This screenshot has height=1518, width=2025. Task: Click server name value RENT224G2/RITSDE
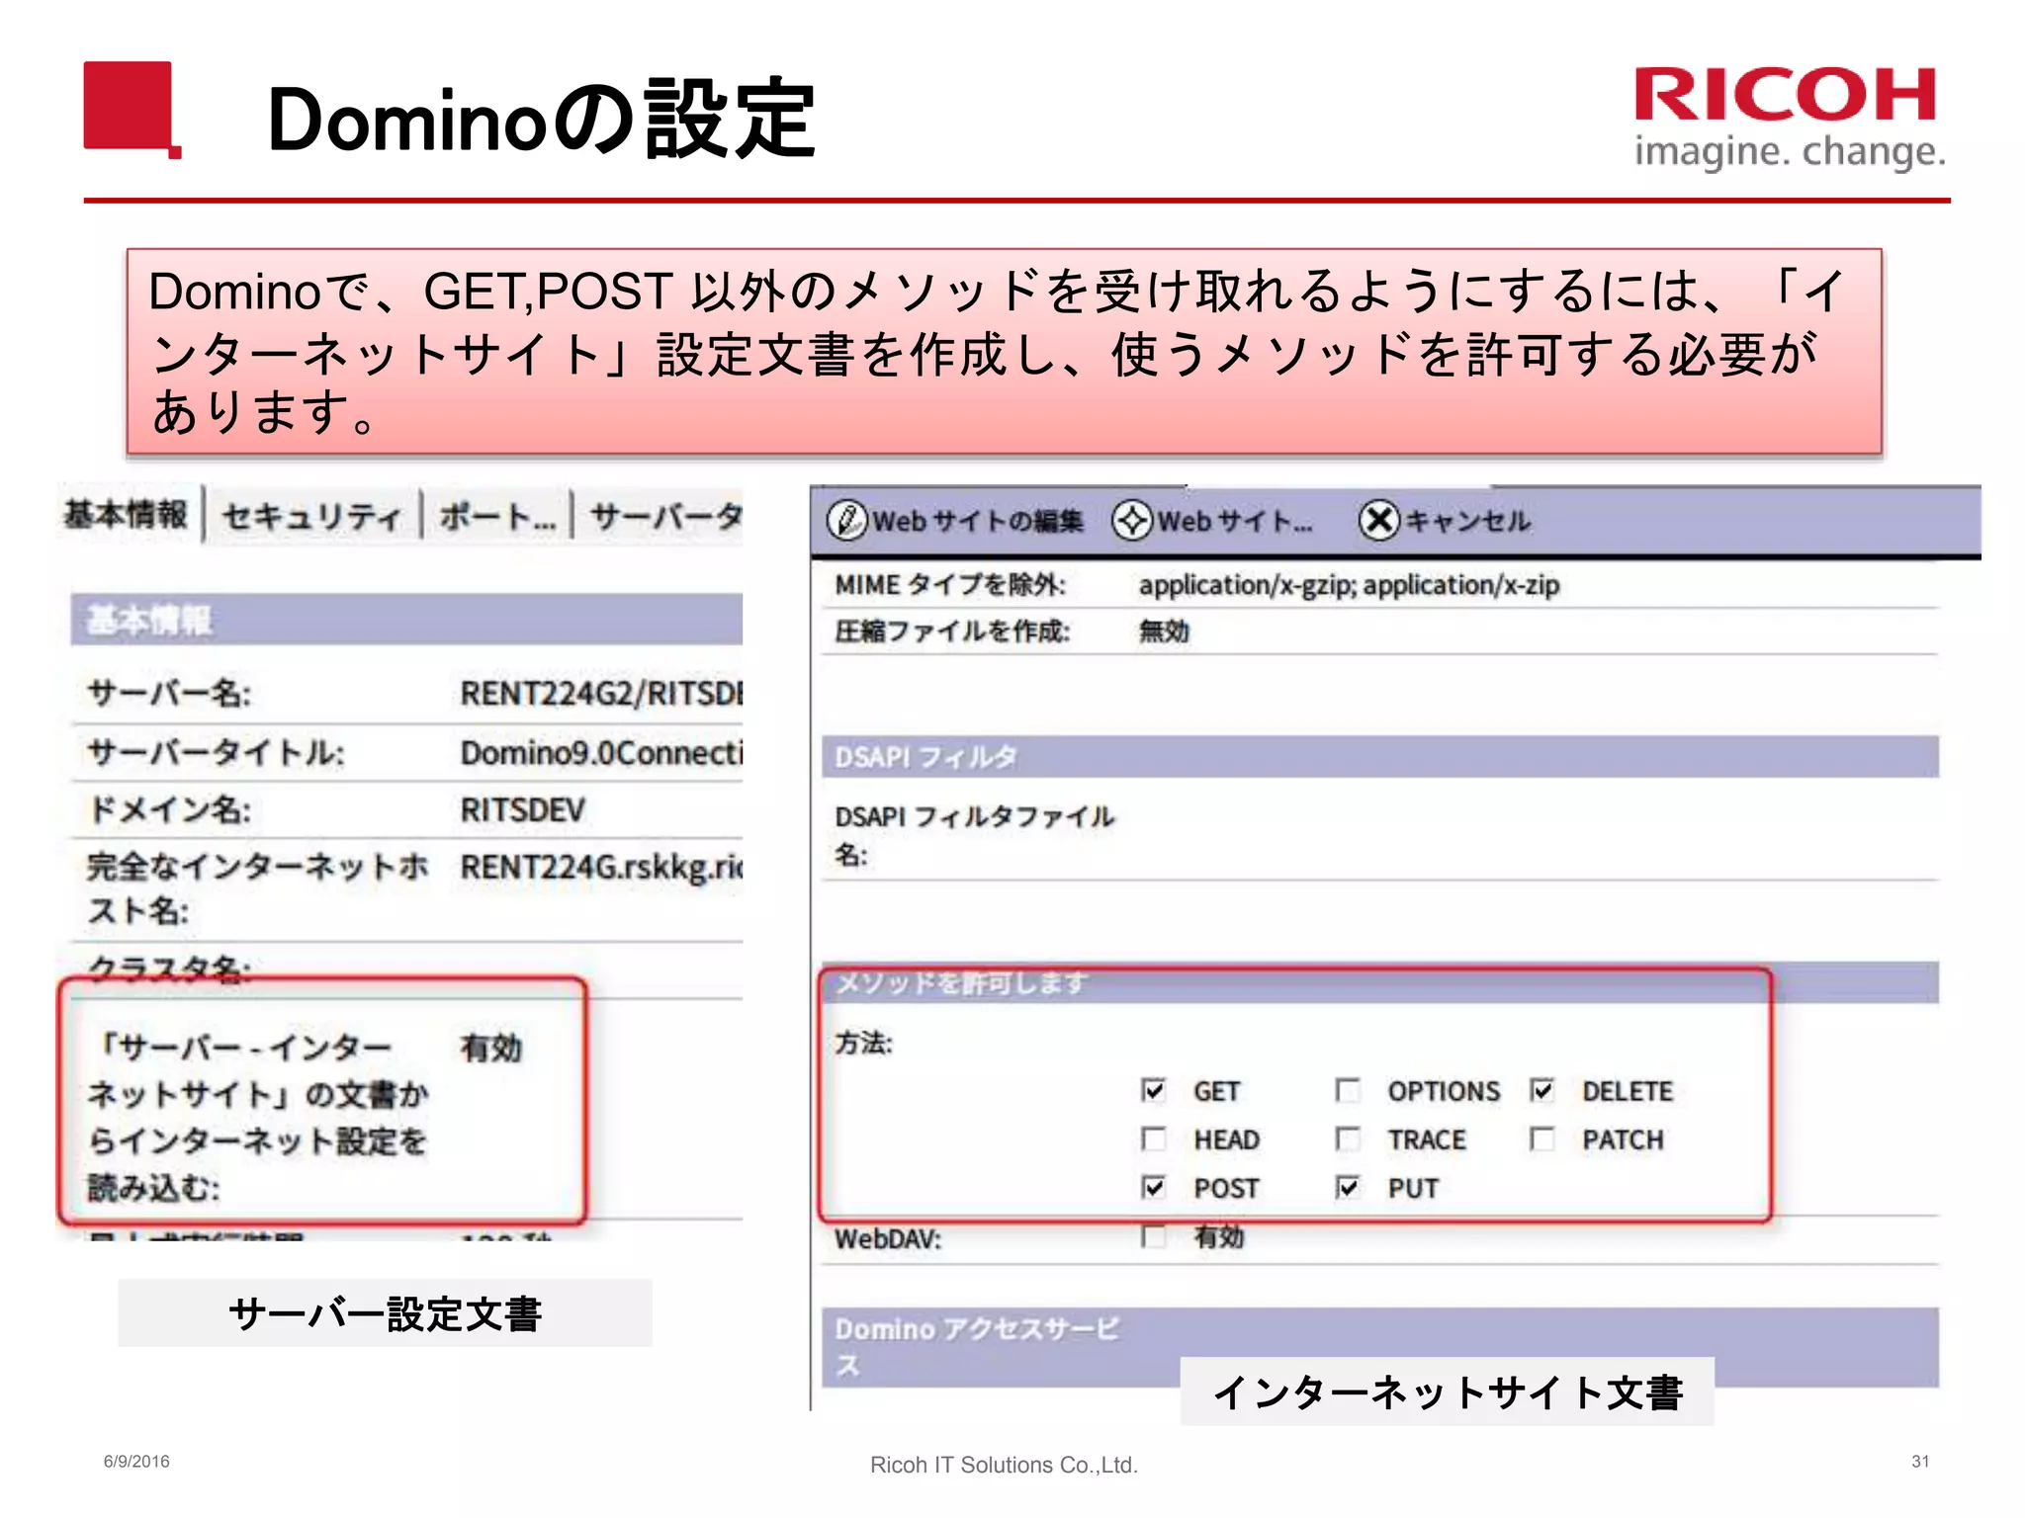[x=601, y=694]
